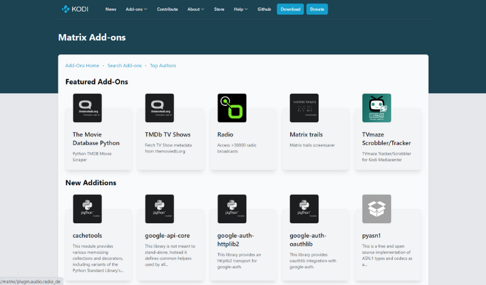Click the pyasn1 gray box icon
The width and height of the screenshot is (486, 285).
tap(377, 209)
